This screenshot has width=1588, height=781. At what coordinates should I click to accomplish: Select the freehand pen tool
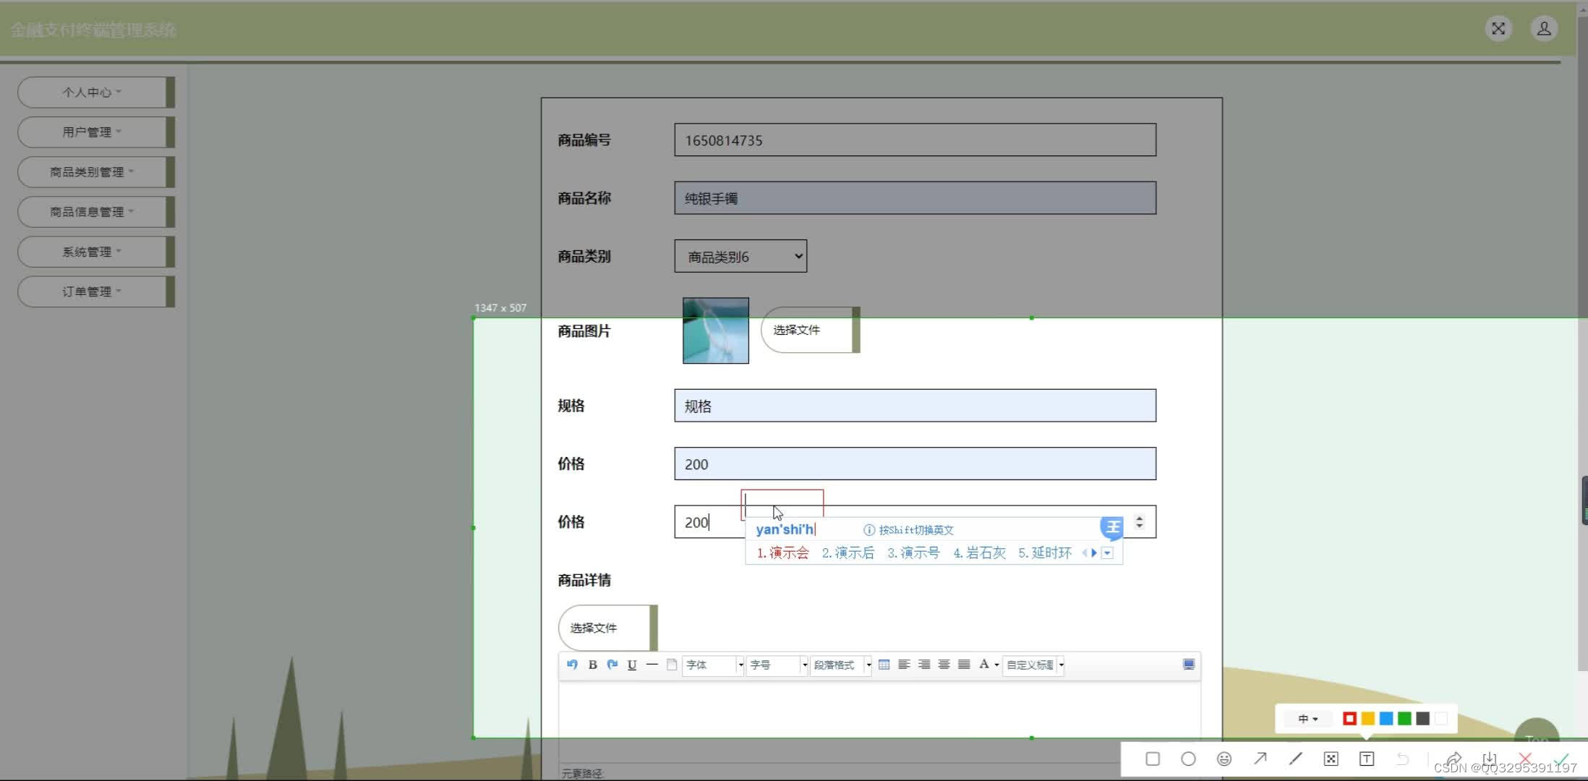click(x=1295, y=759)
